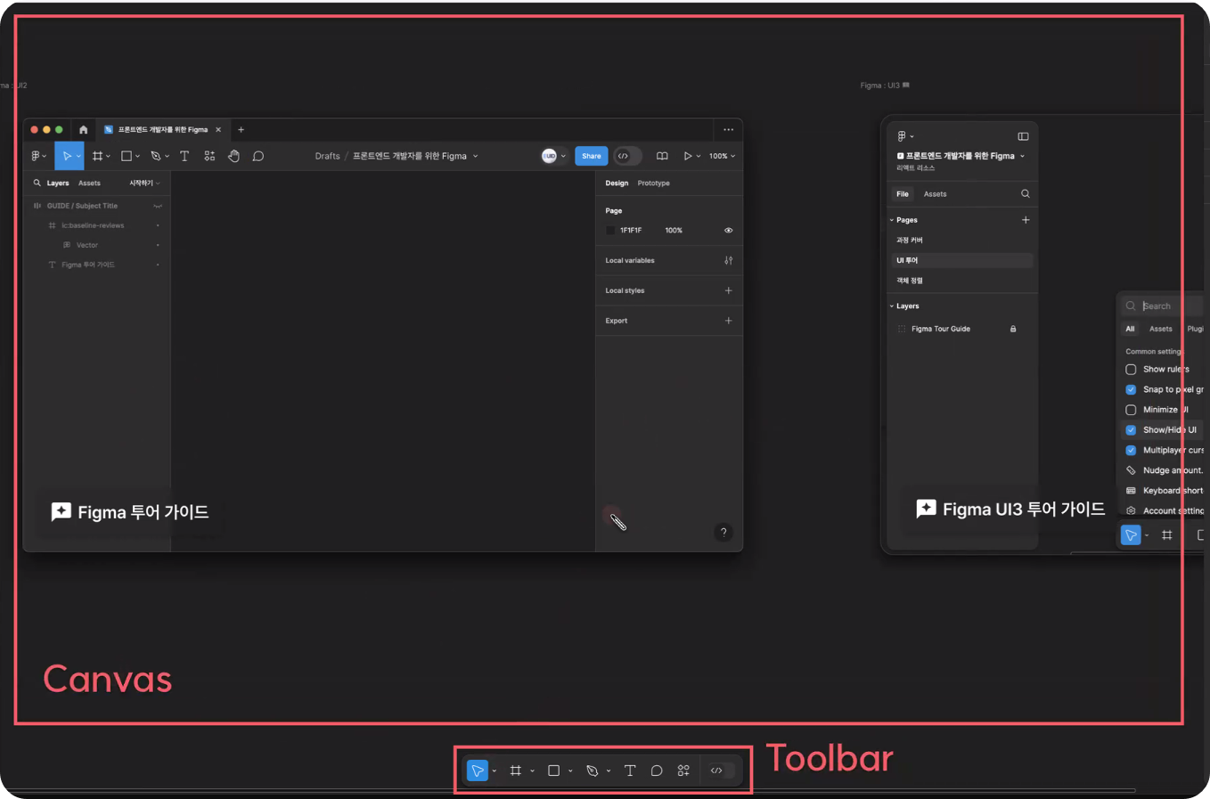The width and height of the screenshot is (1210, 799).
Task: Open 시작하기 page dropdown in UI2 window
Action: [x=144, y=183]
